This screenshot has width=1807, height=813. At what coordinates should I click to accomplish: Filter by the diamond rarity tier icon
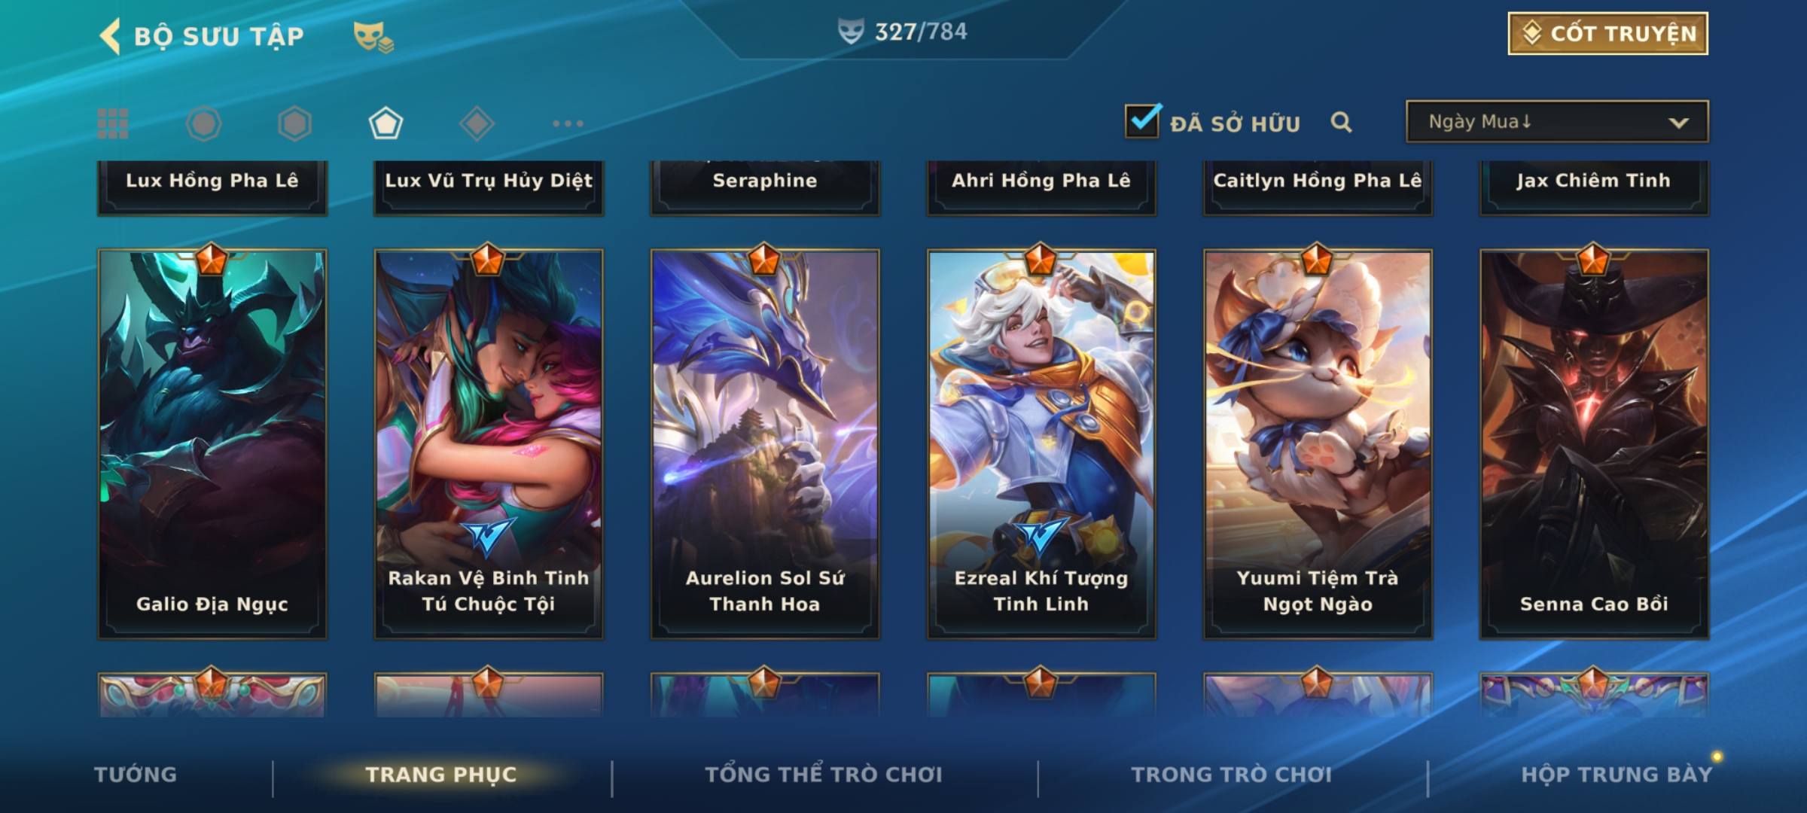[477, 123]
